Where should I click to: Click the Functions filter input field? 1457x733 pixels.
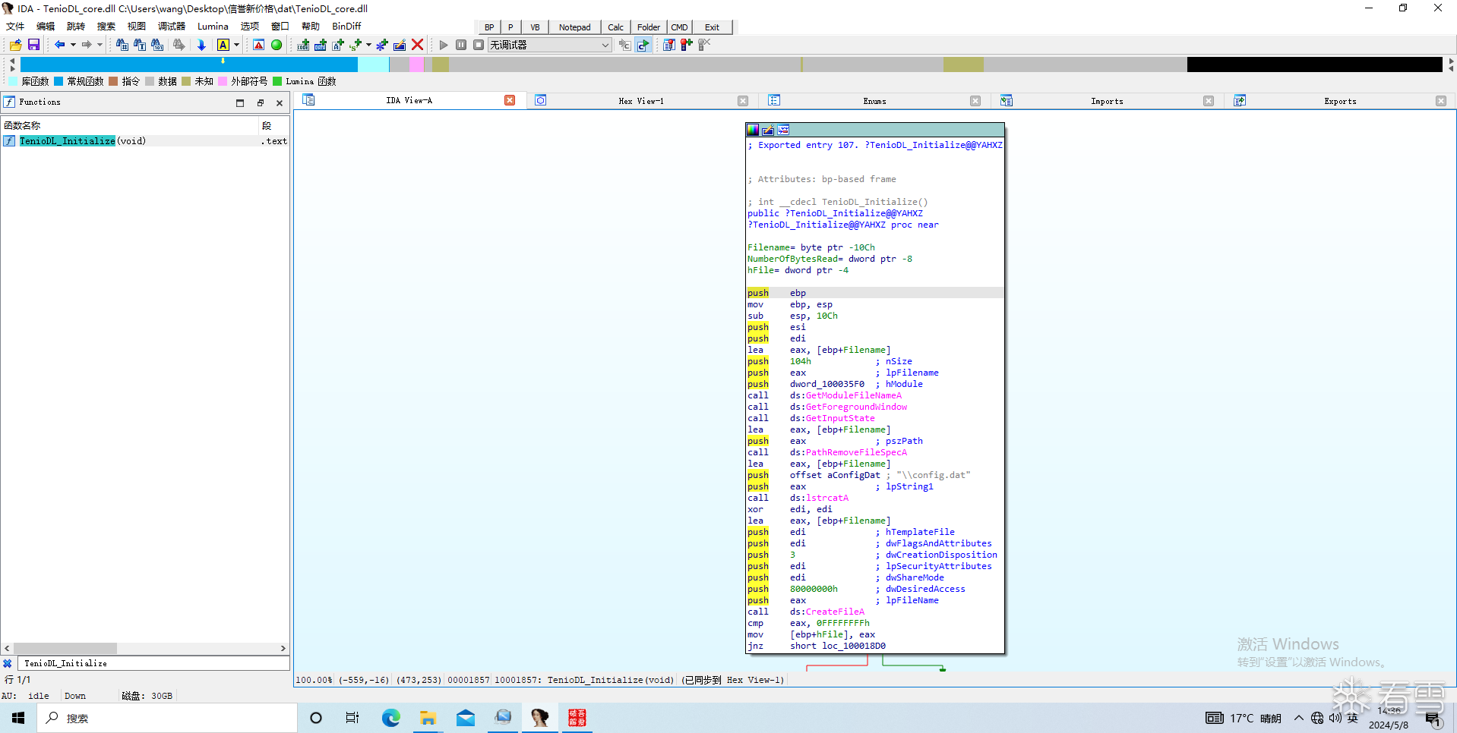(x=153, y=663)
